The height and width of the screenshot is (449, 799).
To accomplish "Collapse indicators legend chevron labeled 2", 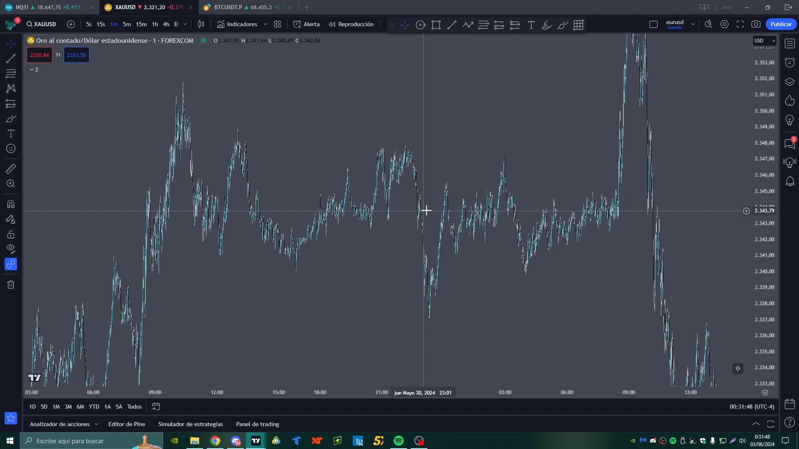I will pyautogui.click(x=34, y=70).
